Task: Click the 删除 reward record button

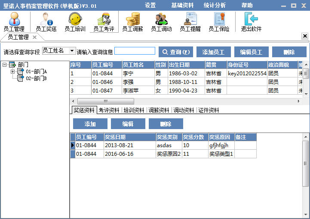Action: point(166,124)
